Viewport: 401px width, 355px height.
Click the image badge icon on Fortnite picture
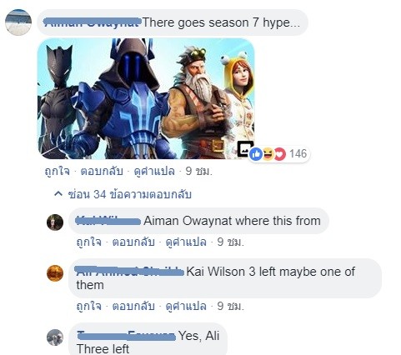[x=244, y=148]
